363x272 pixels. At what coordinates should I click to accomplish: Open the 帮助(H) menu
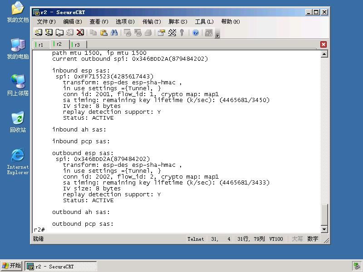[x=231, y=22]
